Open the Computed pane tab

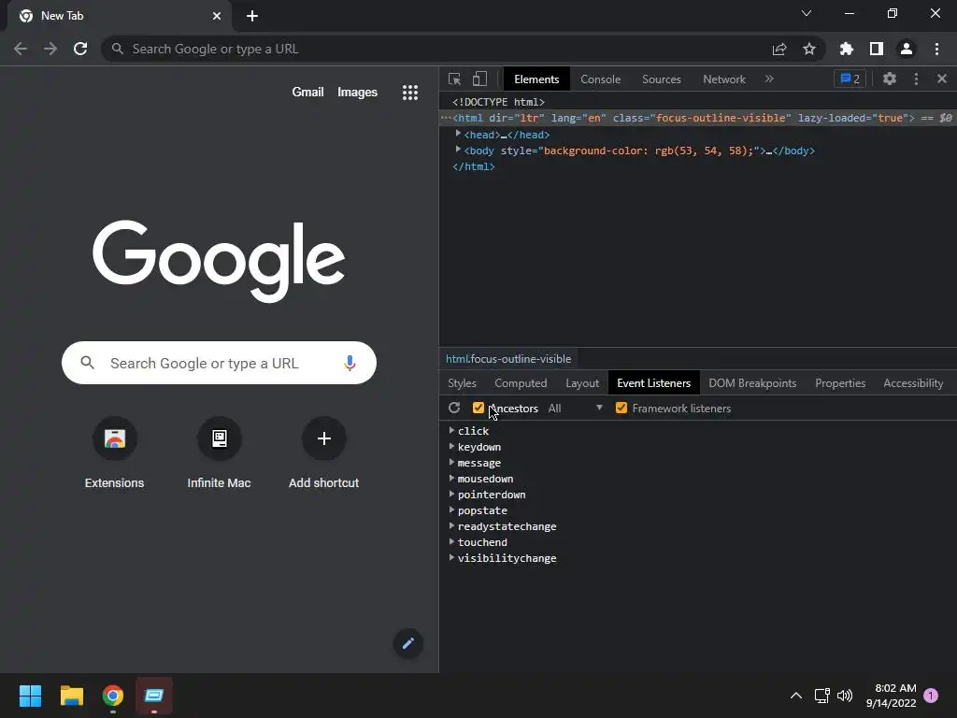pos(521,382)
